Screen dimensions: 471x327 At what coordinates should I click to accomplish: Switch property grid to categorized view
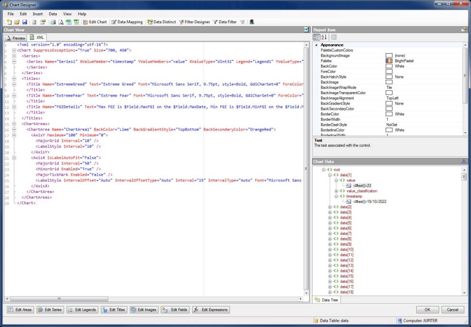point(316,37)
